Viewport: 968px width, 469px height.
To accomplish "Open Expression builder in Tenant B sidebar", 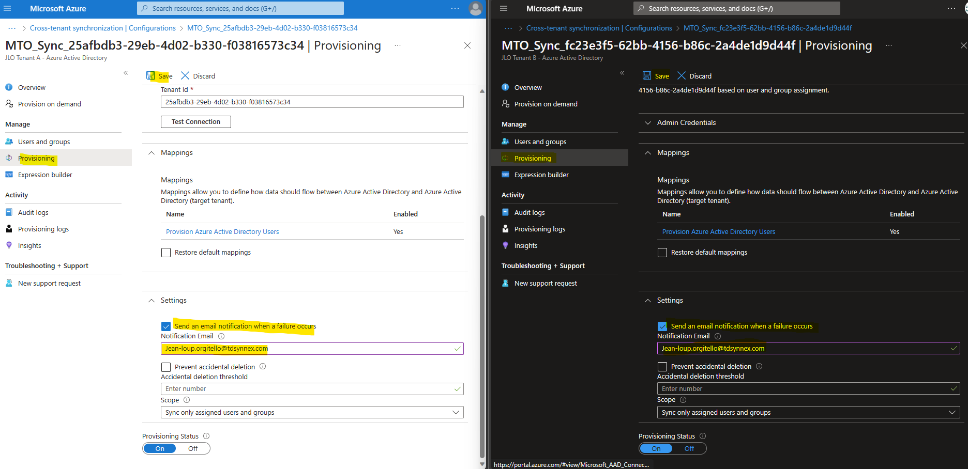I will click(x=541, y=175).
